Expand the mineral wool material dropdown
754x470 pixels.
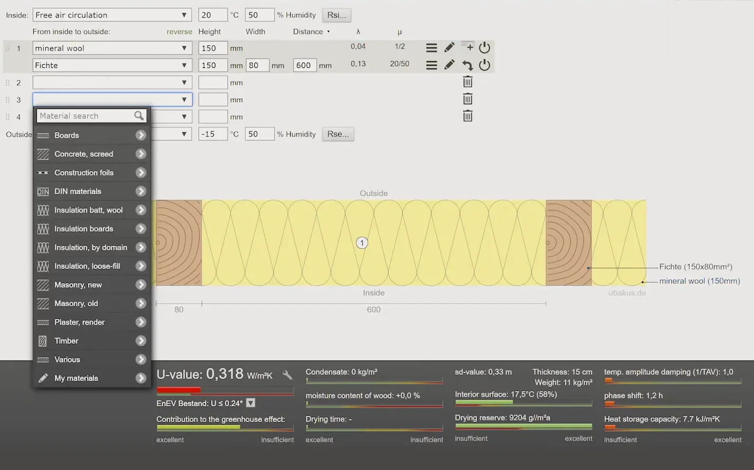pyautogui.click(x=112, y=48)
